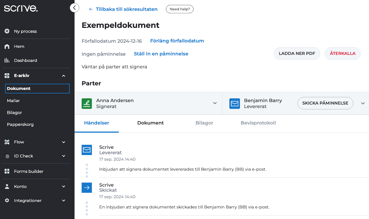
Task: Collapse the sidebar with the arrow button
Action: click(74, 8)
